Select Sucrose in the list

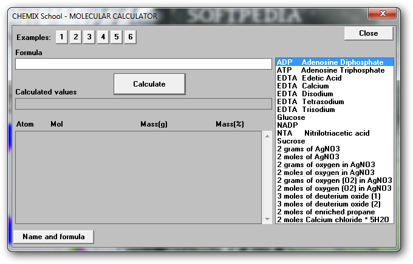coord(335,141)
